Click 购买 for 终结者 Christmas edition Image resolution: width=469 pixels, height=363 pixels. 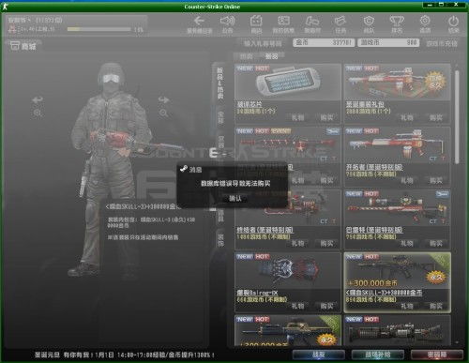coord(326,243)
